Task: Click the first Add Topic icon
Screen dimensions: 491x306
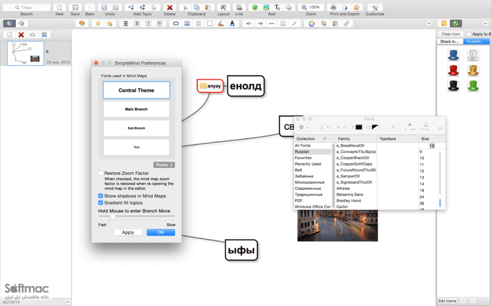Action: (131, 7)
